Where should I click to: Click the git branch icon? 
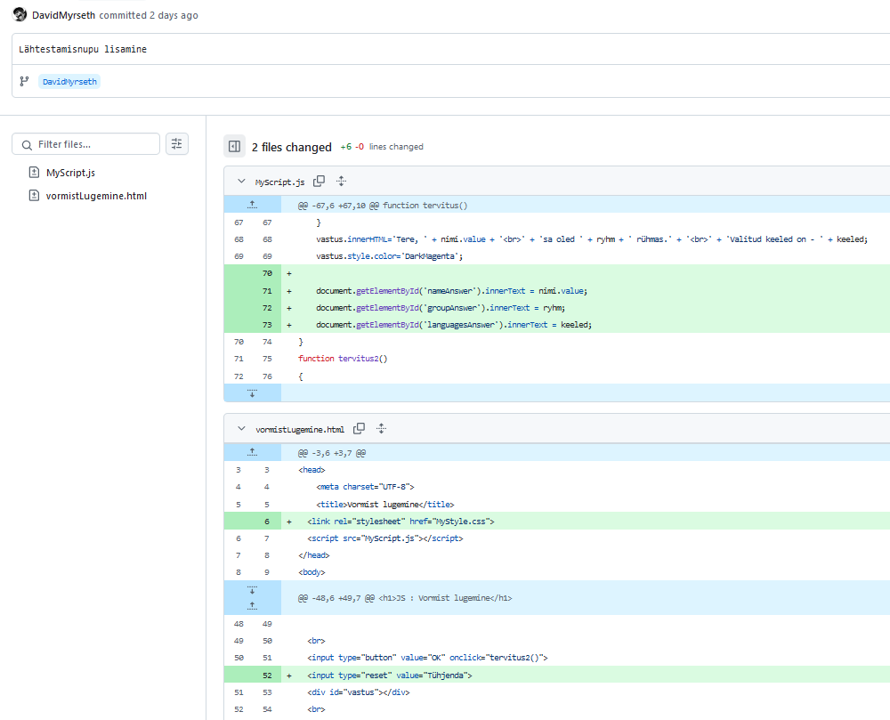(x=24, y=82)
